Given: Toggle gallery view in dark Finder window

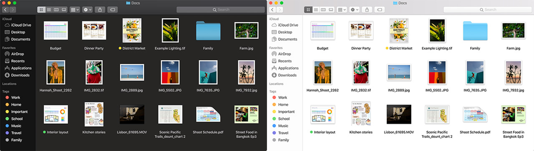Looking at the screenshot, I should pyautogui.click(x=64, y=10).
